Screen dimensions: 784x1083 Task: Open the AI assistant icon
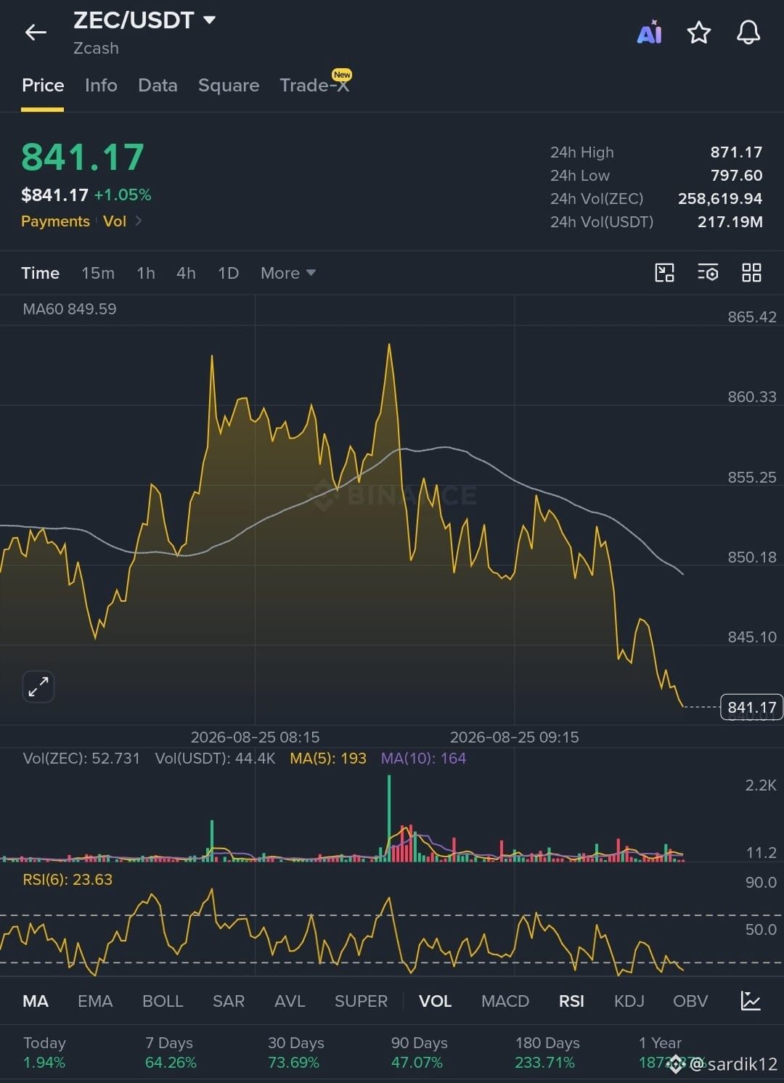(x=649, y=33)
